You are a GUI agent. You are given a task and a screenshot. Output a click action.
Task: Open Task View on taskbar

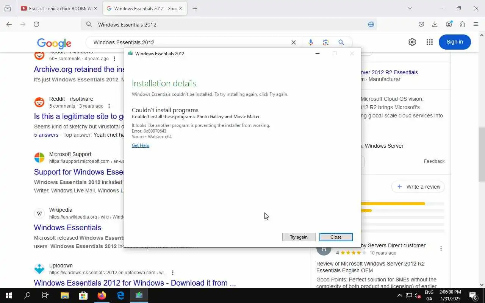click(45, 295)
